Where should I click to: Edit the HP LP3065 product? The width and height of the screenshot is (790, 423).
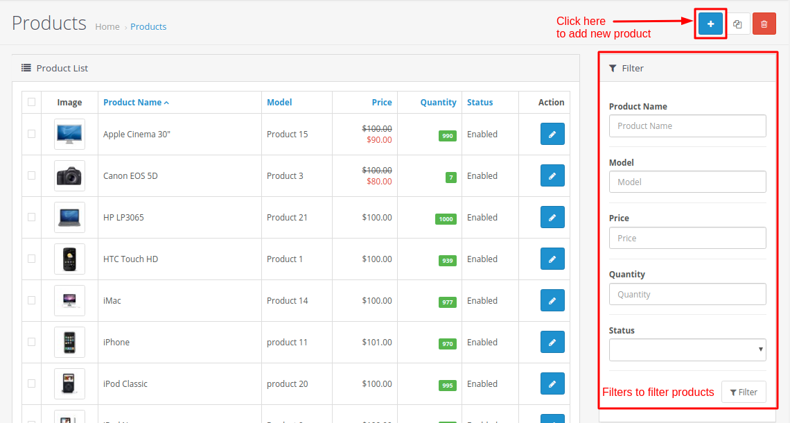click(x=552, y=217)
